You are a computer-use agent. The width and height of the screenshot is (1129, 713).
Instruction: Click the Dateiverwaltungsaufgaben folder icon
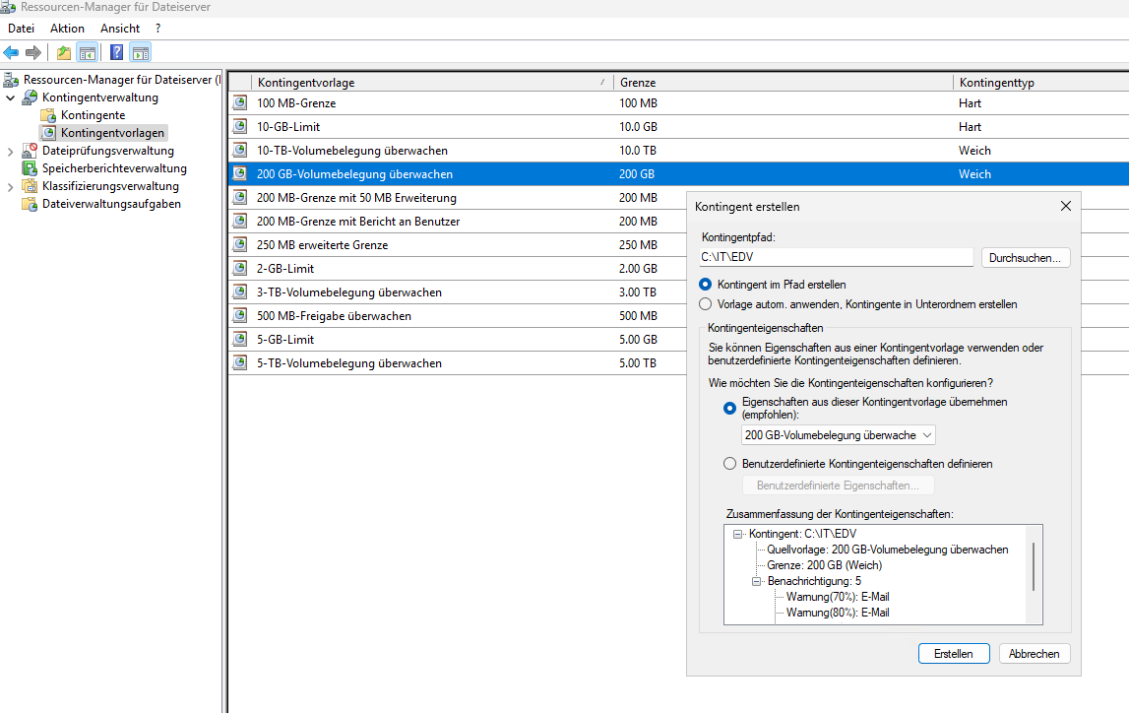(x=30, y=204)
